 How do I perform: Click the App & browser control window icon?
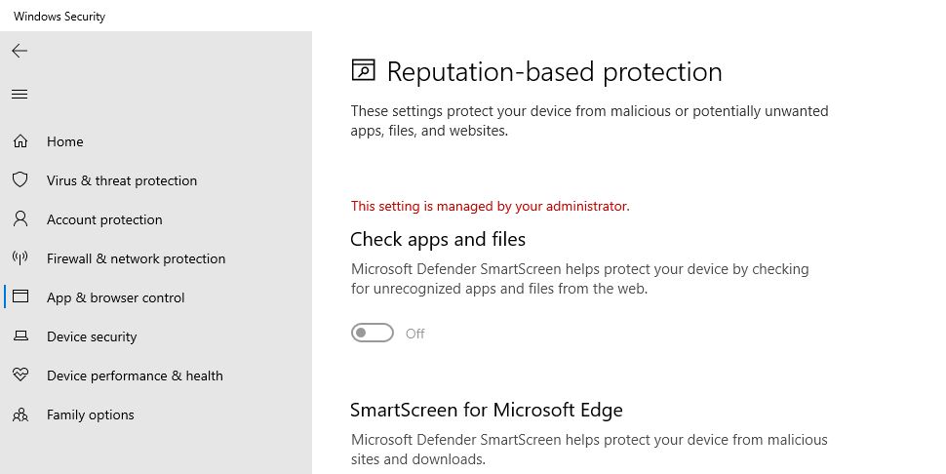click(x=20, y=296)
